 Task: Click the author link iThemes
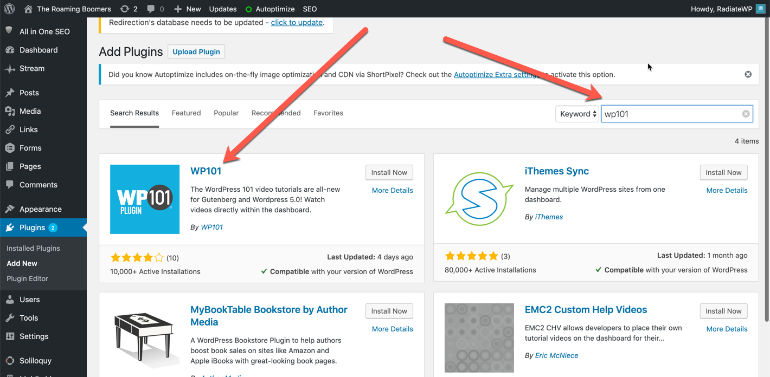point(549,217)
